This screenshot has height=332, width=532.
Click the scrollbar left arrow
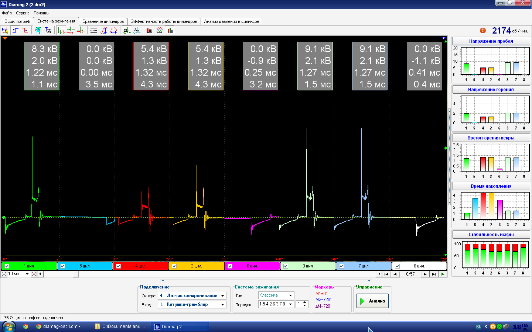pos(40,274)
